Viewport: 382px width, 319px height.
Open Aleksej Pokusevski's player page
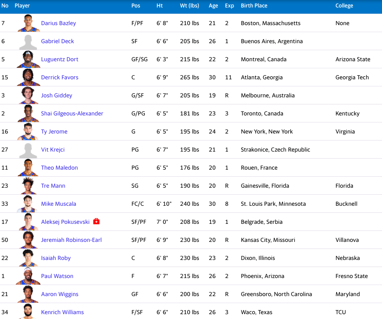click(65, 222)
